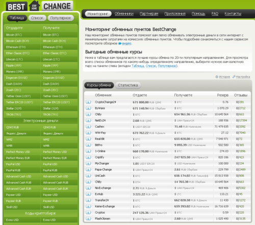Open the Статистика tab

click(x=128, y=85)
